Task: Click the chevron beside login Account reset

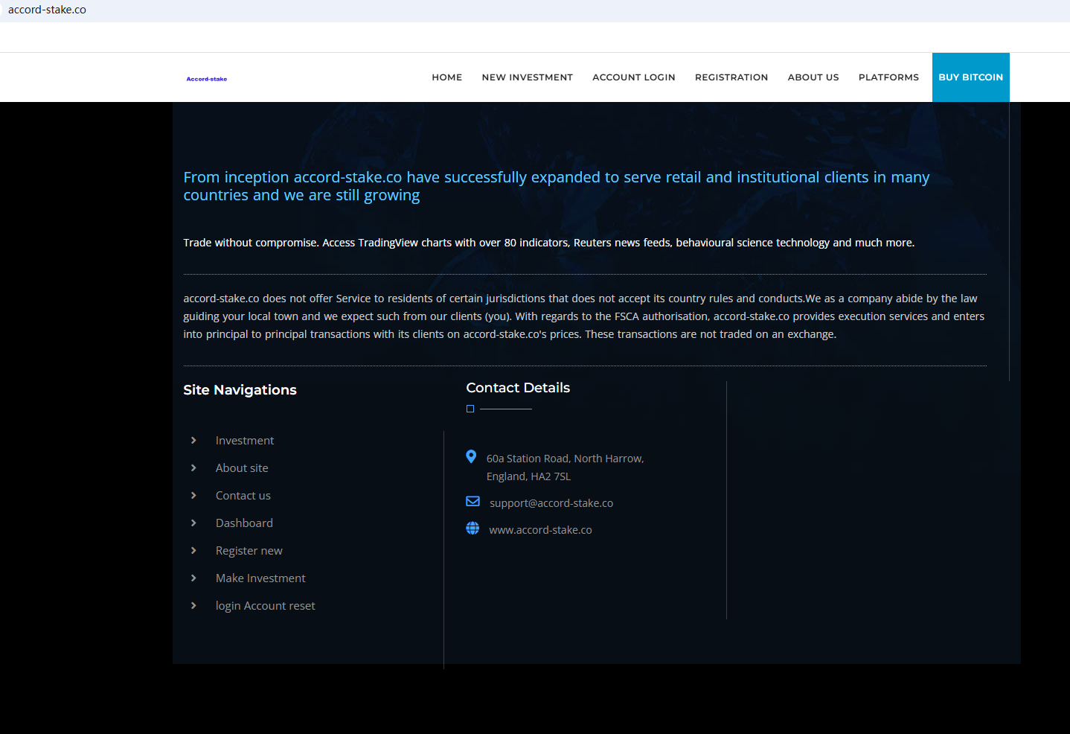Action: [x=193, y=605]
